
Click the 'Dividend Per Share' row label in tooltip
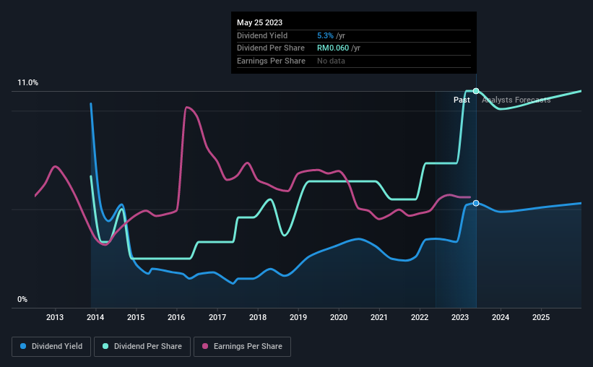pyautogui.click(x=270, y=48)
